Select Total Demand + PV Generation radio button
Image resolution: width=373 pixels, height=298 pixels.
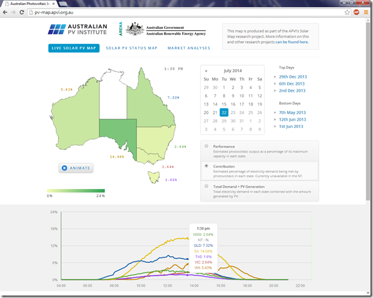point(206,186)
